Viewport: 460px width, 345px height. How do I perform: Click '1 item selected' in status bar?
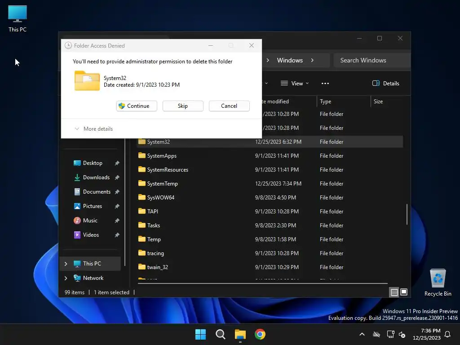(111, 292)
